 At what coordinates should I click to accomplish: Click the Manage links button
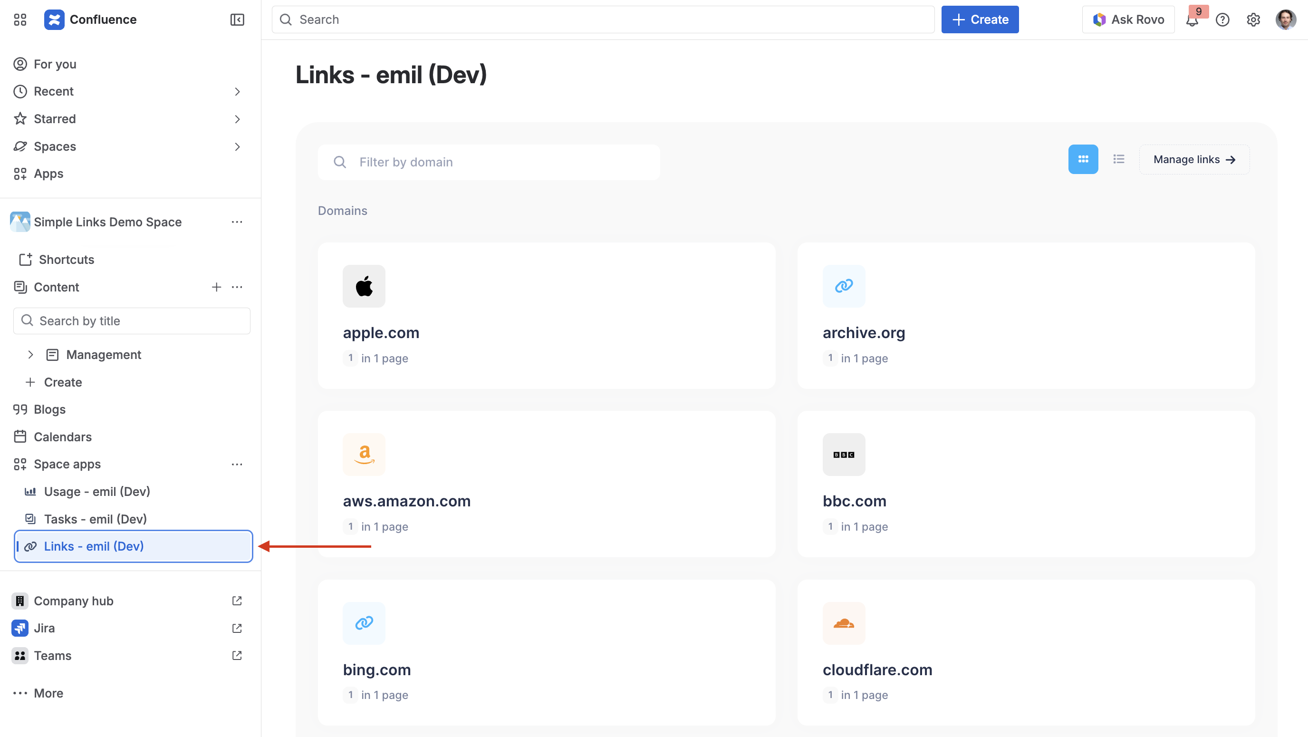point(1194,159)
